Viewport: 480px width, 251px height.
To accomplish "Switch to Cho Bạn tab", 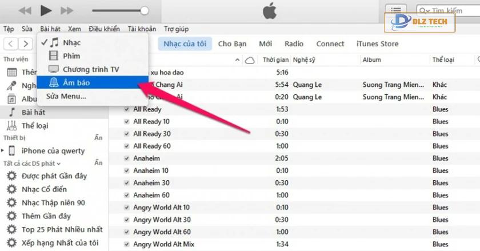I will pyautogui.click(x=232, y=44).
